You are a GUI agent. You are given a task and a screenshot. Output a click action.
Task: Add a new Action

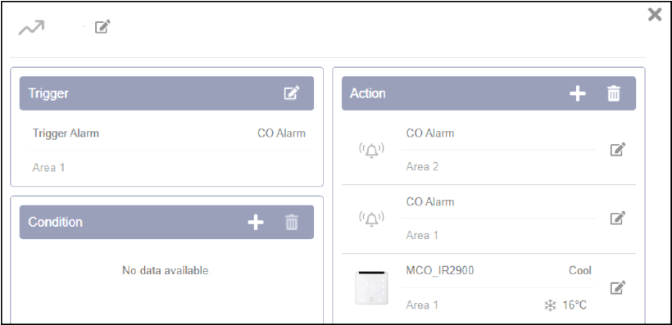click(578, 93)
